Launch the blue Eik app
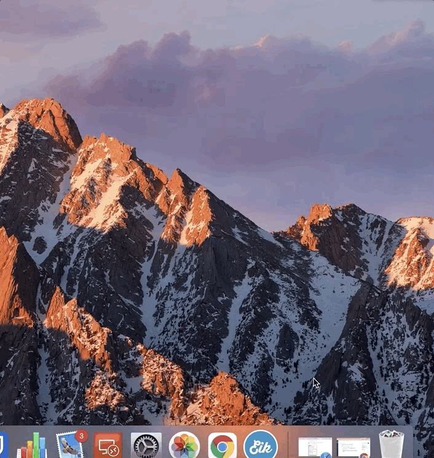Screen dimensions: 434x458 (x=261, y=446)
